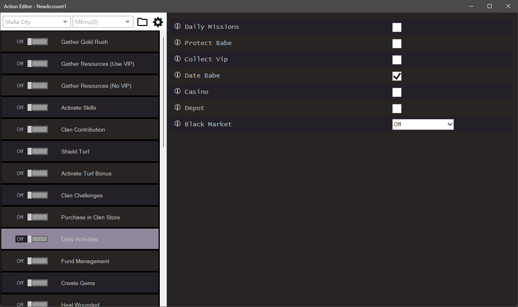Image resolution: width=518 pixels, height=307 pixels.
Task: Select the Activate Skills action
Action: tap(80, 108)
